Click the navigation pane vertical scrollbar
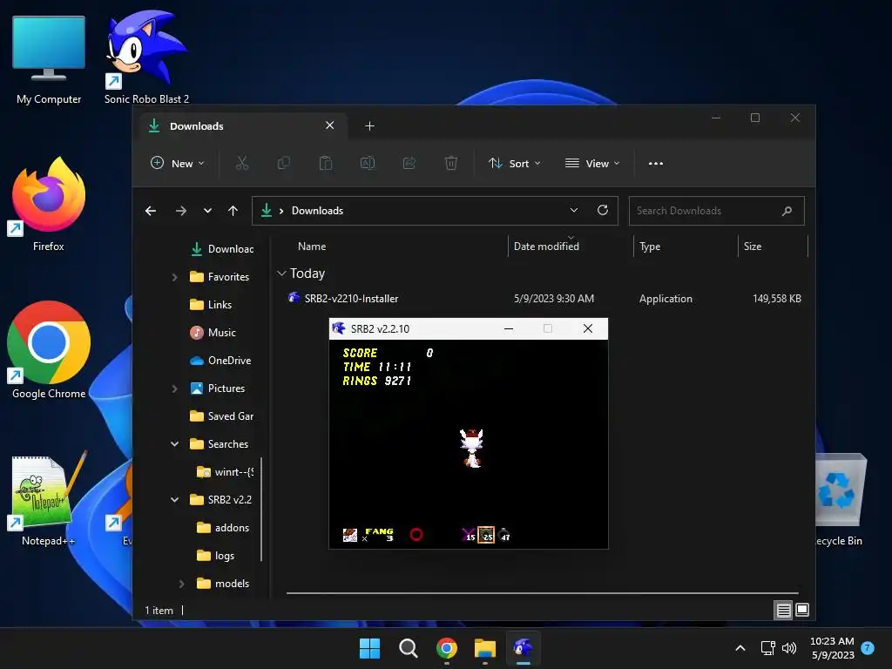 pos(261,509)
